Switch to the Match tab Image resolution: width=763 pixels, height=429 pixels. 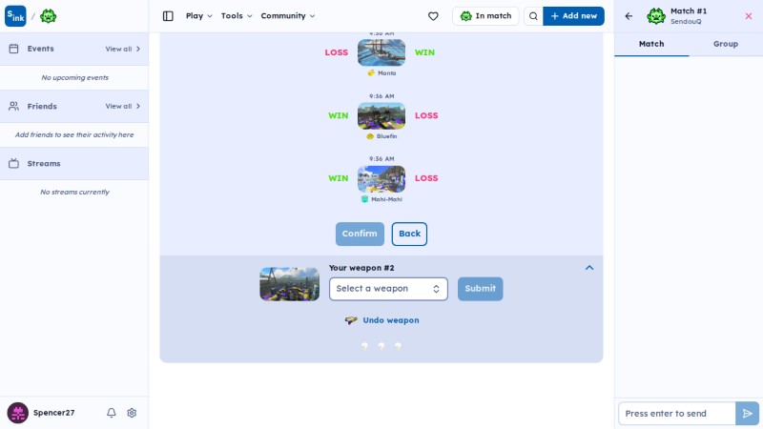point(651,44)
